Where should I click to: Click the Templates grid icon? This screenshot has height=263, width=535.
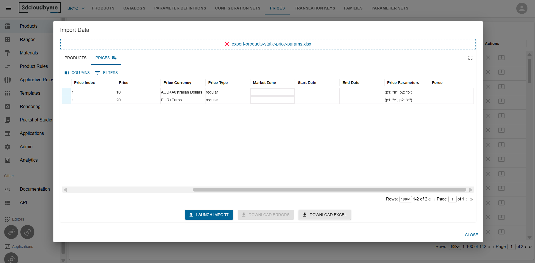tap(8, 93)
